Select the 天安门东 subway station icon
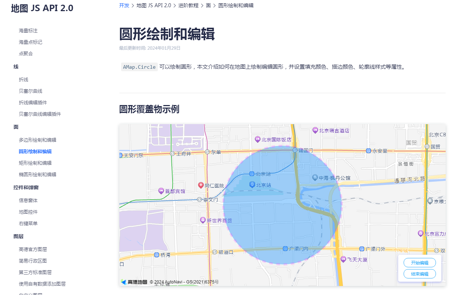 [x=120, y=155]
